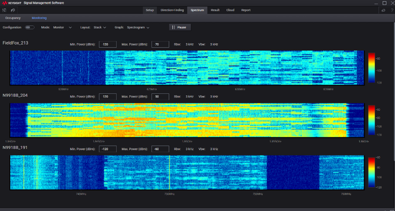Image resolution: width=395 pixels, height=211 pixels.
Task: Click the Vbw value for N9918B_191
Action: pos(214,149)
